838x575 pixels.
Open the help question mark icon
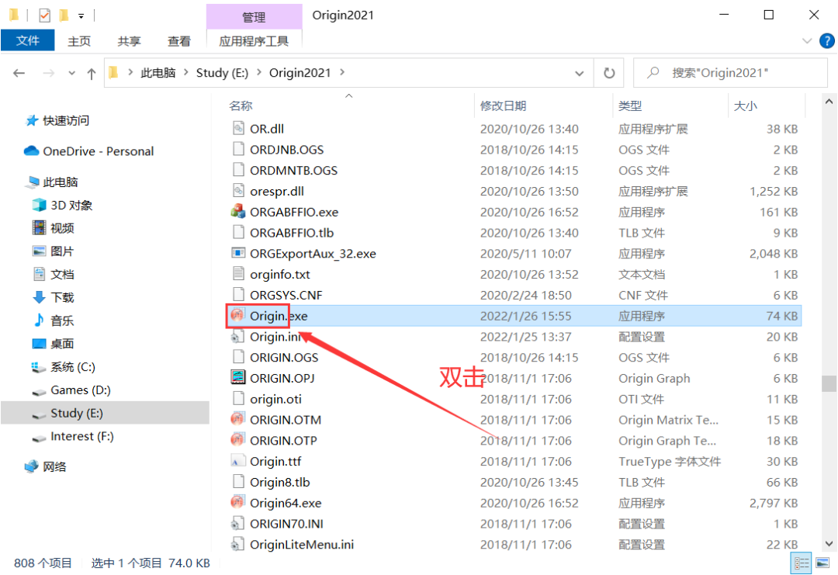pyautogui.click(x=827, y=40)
